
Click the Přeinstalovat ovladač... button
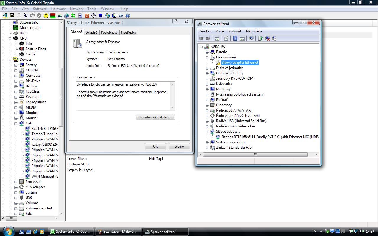tap(155, 117)
